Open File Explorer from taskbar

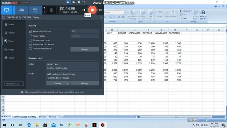37,125
